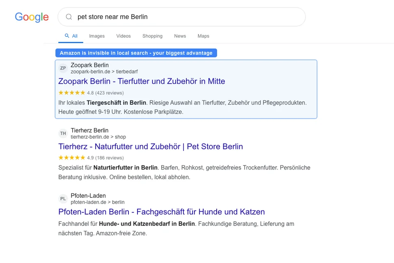Open the Tierherz Naturfutter result link

tap(150, 146)
